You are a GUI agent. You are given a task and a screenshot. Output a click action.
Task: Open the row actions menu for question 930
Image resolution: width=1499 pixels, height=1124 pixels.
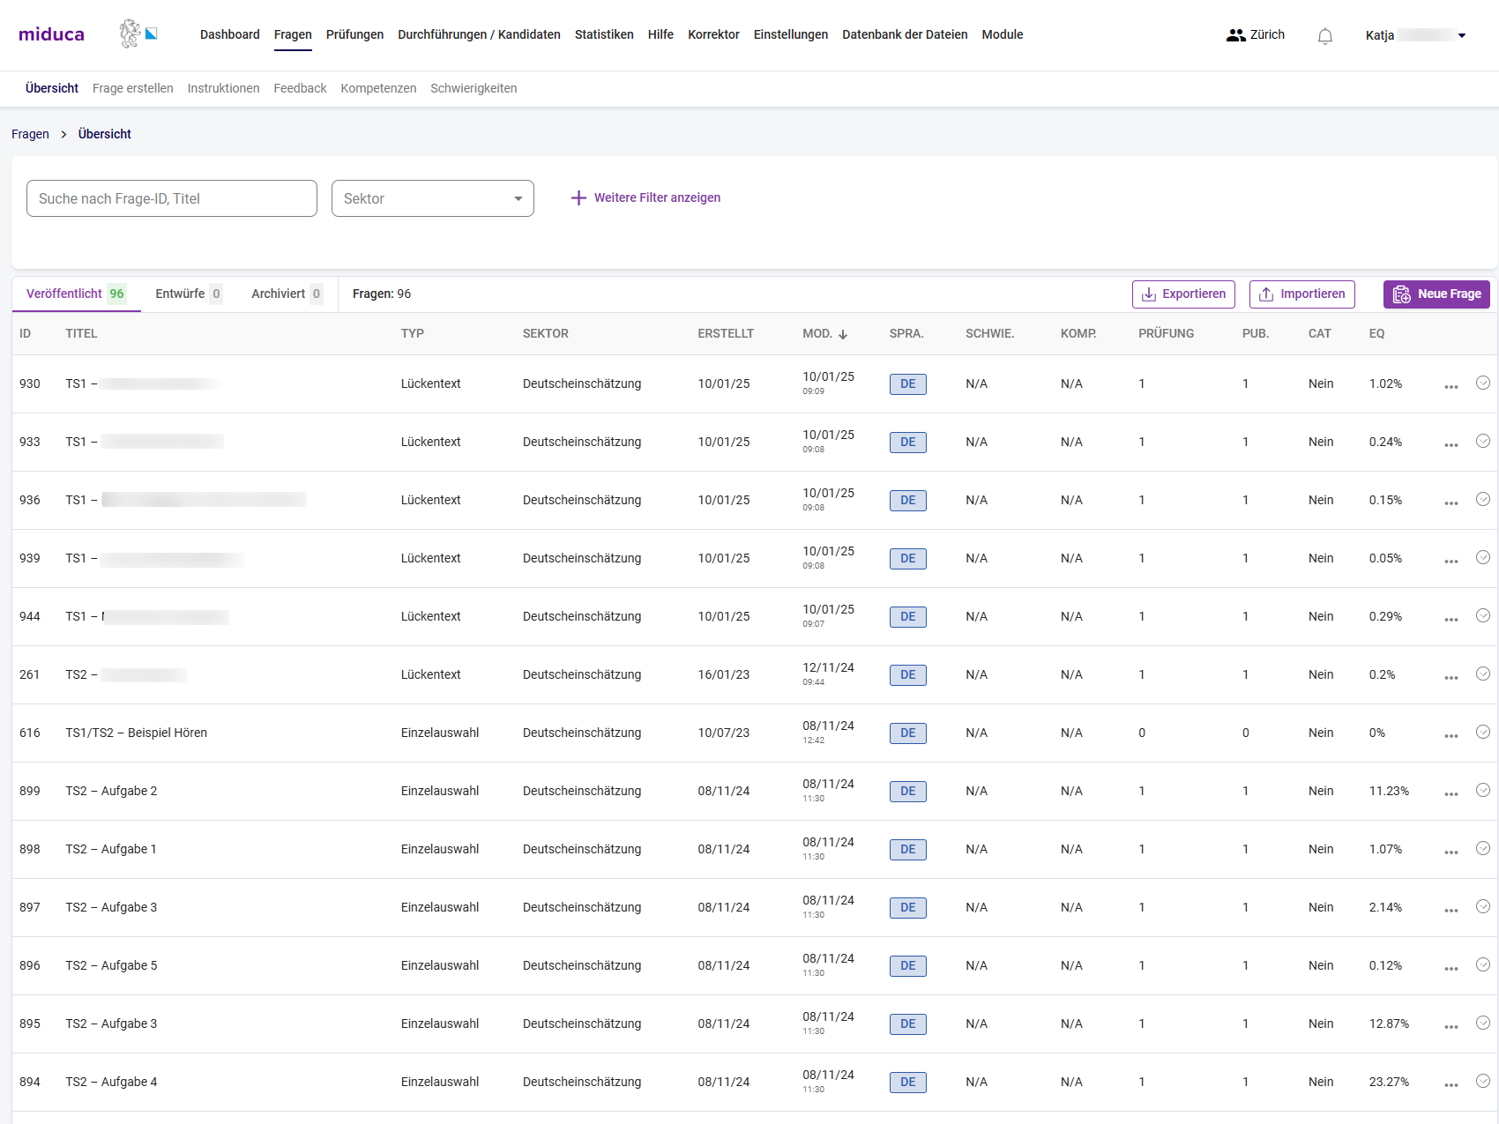[1451, 384]
